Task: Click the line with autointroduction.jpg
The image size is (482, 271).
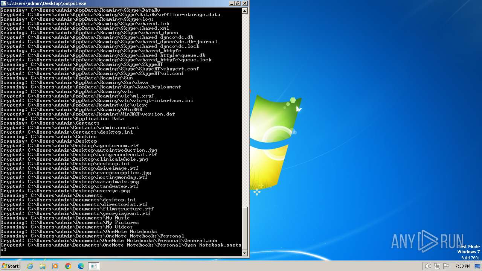Action: [x=79, y=150]
